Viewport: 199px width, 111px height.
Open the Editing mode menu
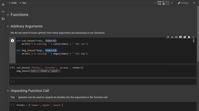pyautogui.click(x=183, y=3)
